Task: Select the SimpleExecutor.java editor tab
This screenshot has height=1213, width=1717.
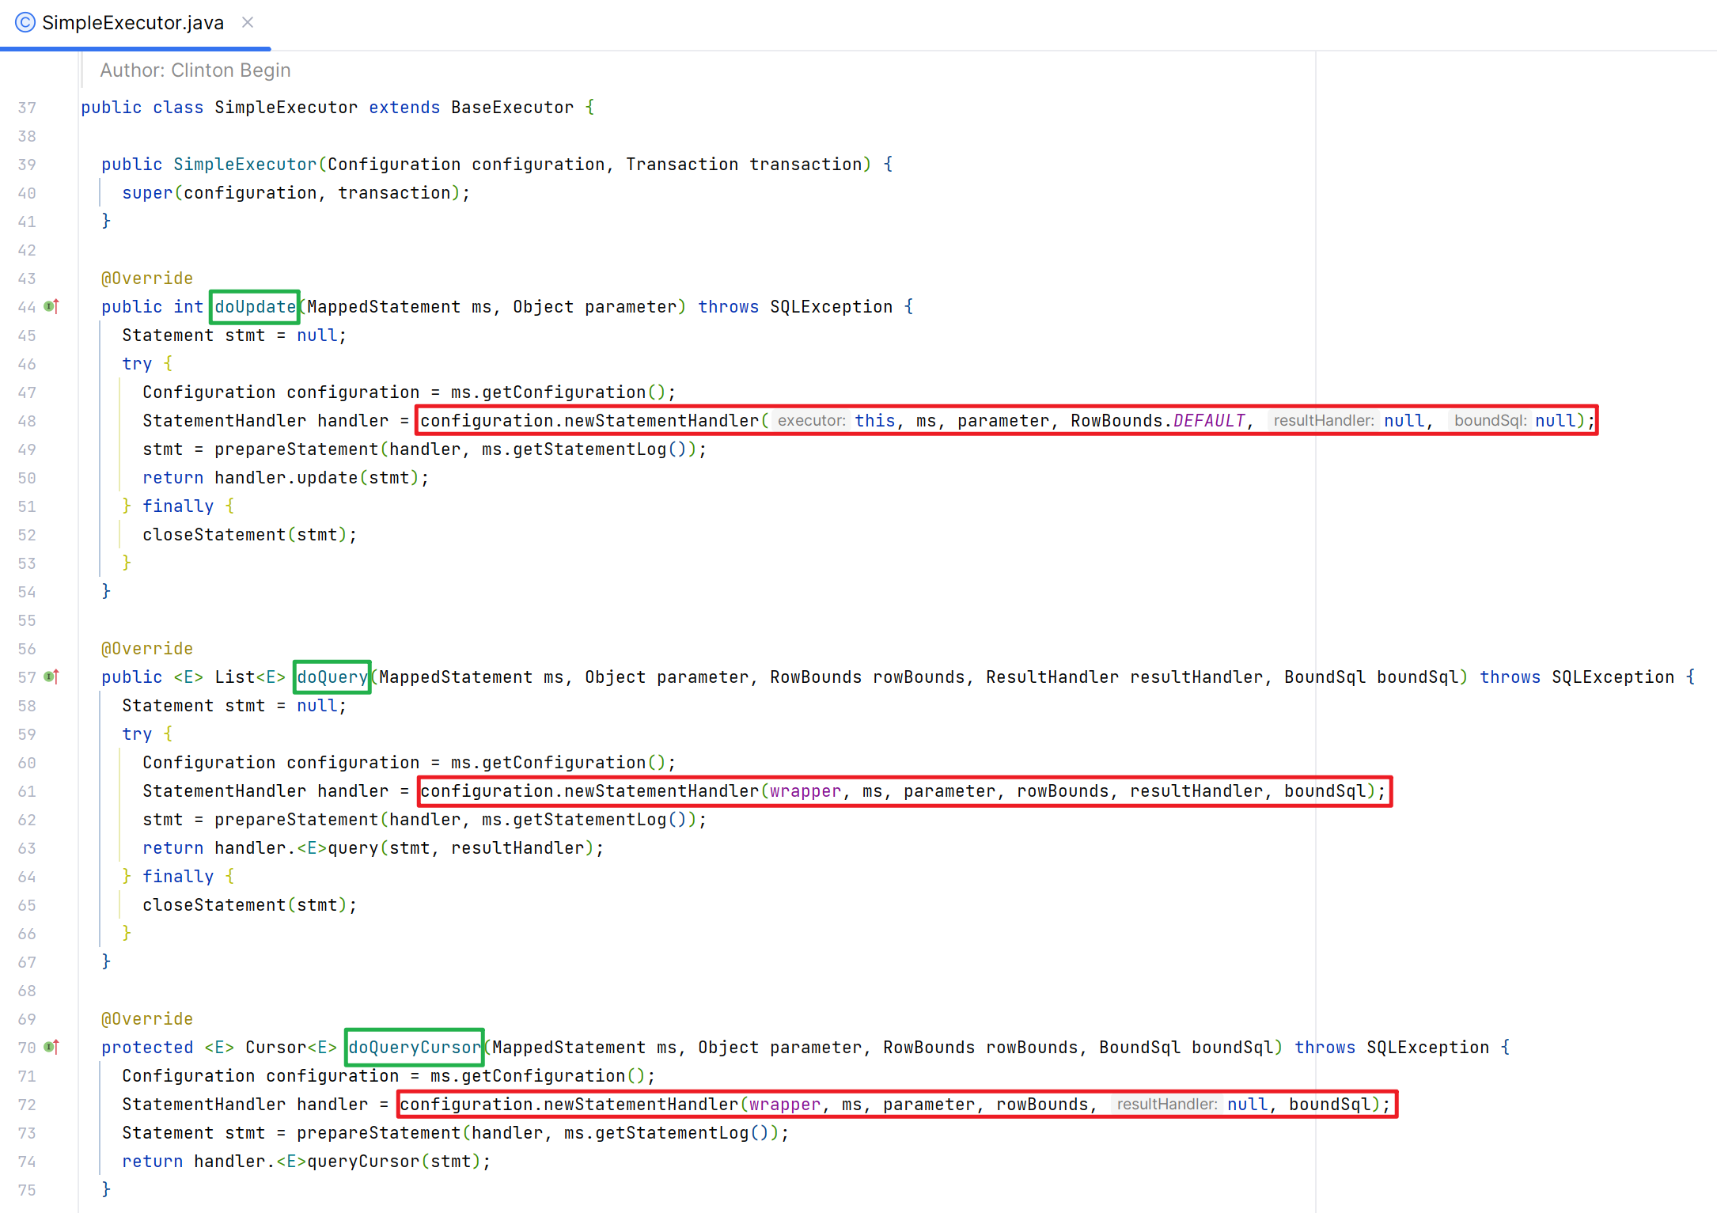Action: (x=132, y=23)
